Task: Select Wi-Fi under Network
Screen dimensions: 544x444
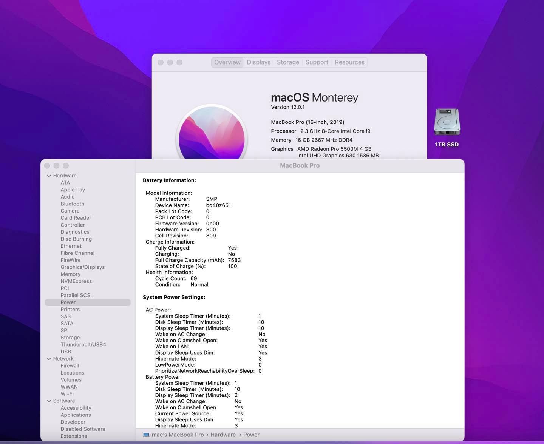Action: [67, 394]
